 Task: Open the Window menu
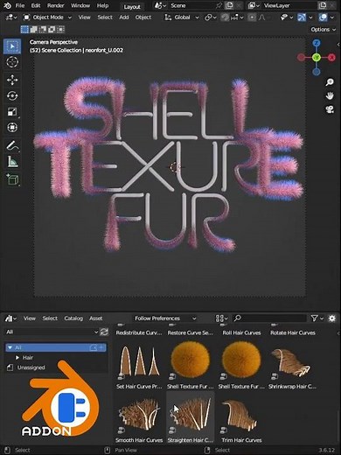[80, 5]
